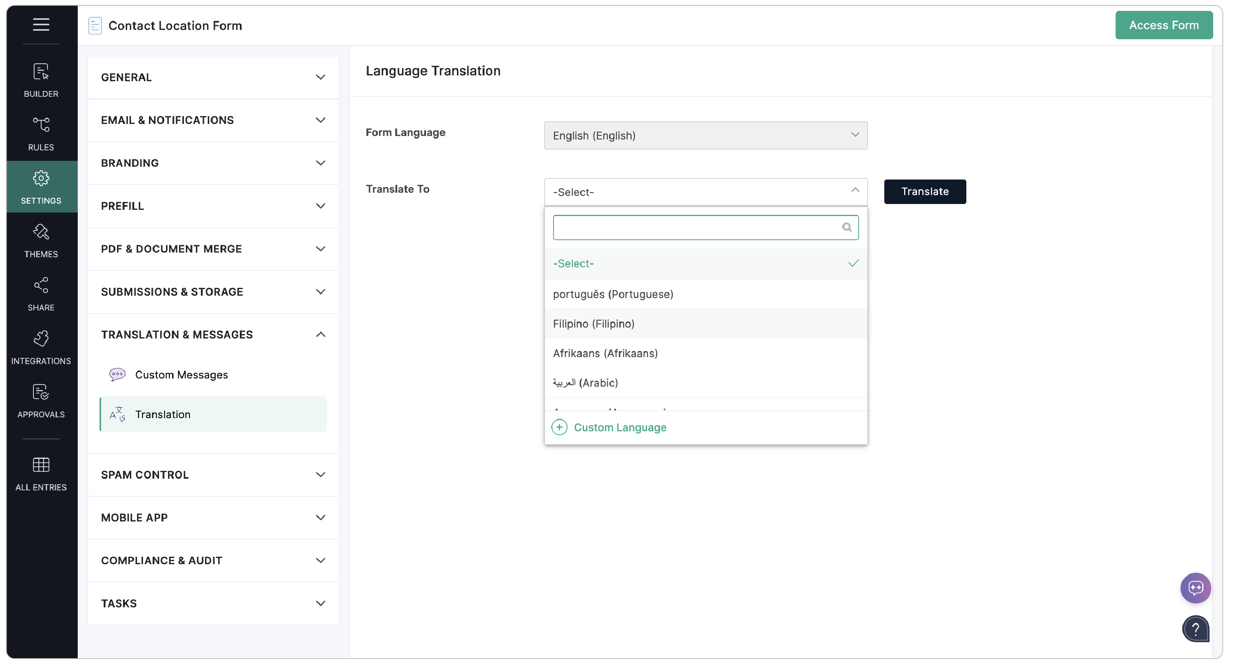
Task: Open the Share section
Action: 41,294
